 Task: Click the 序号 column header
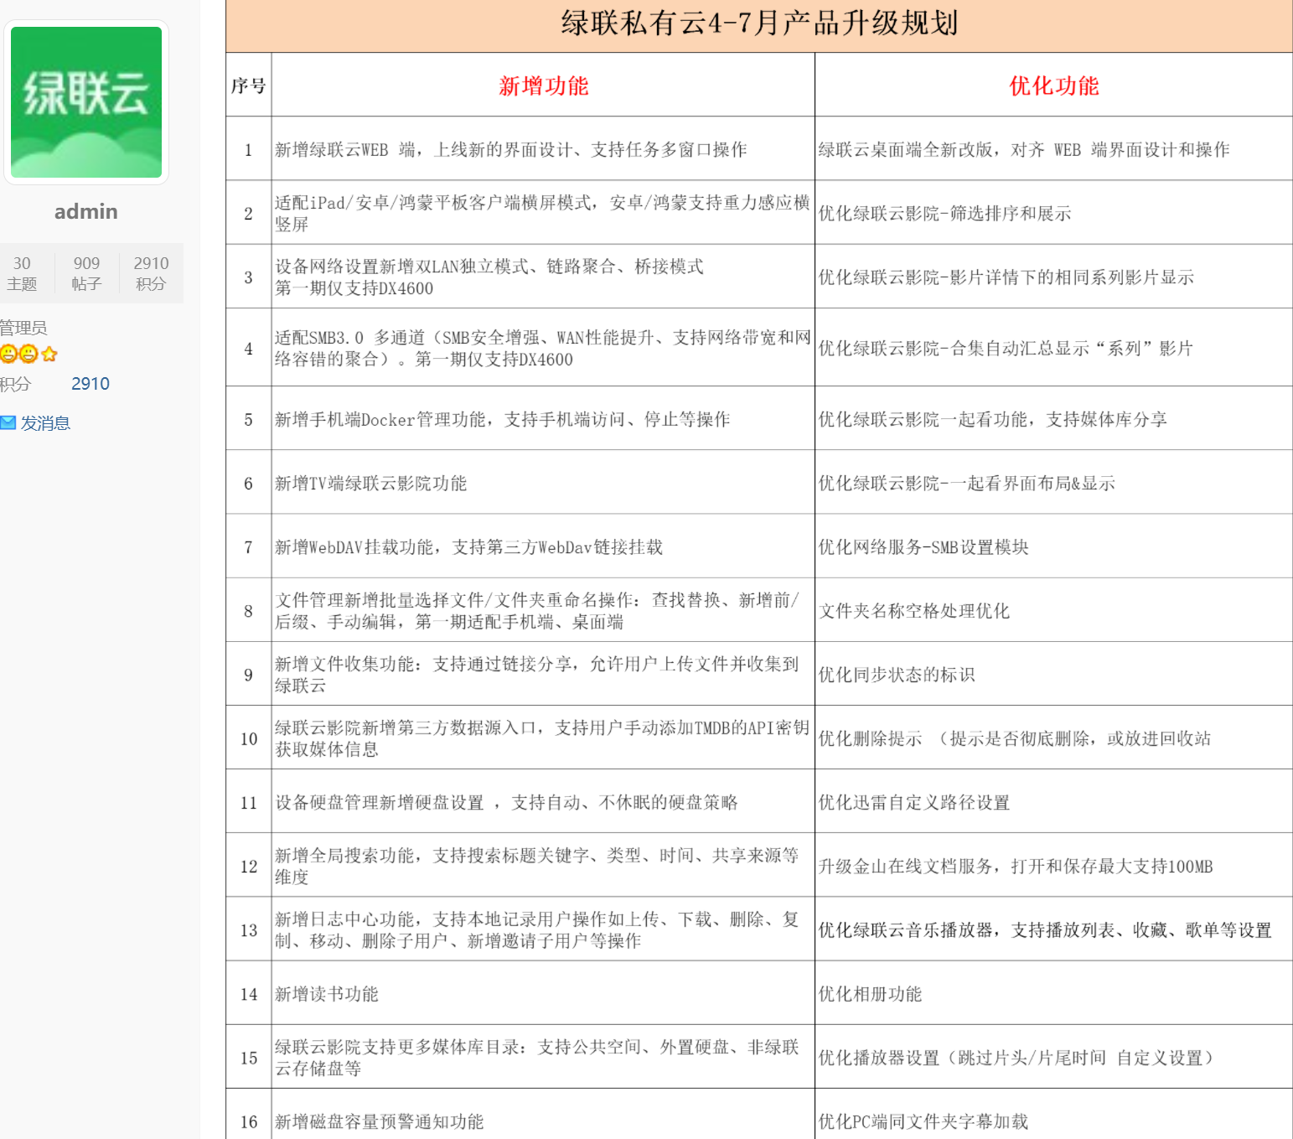248,85
